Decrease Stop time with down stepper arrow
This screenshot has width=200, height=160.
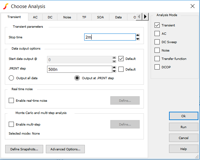[x=138, y=39]
